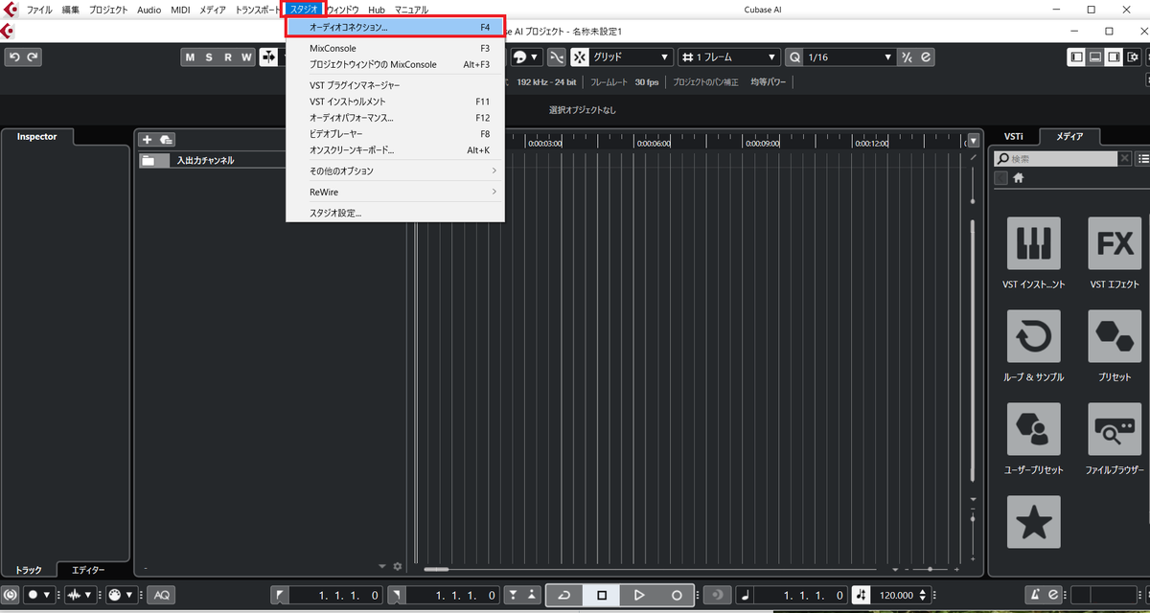The width and height of the screenshot is (1150, 613).
Task: Toggle lower zone visibility button
Action: coord(1094,57)
